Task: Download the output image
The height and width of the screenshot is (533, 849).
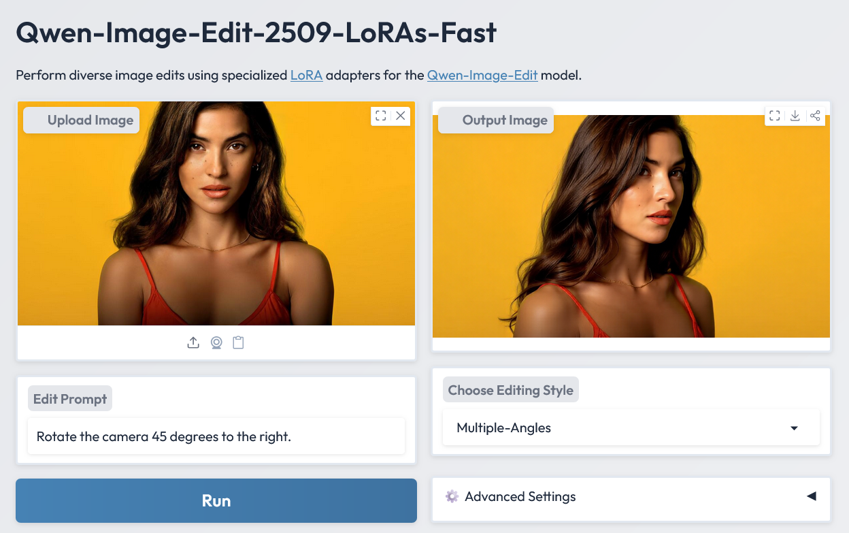Action: pyautogui.click(x=795, y=116)
